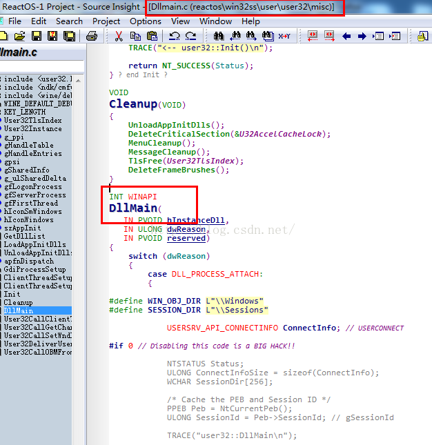Select hIconSmWindows in the symbol list
Image resolution: width=432 pixels, height=445 pixels.
32,211
